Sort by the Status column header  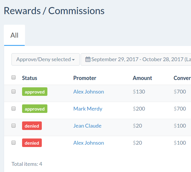coord(30,78)
